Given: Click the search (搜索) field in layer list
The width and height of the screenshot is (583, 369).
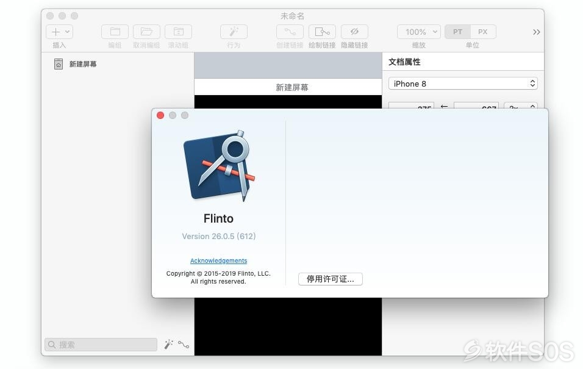Looking at the screenshot, I should (x=101, y=345).
